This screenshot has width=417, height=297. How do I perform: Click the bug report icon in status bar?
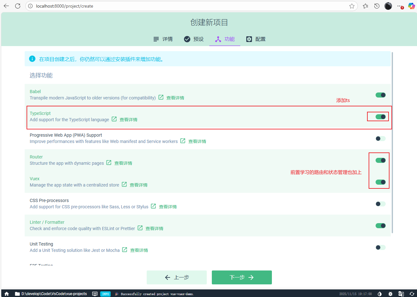tap(390, 294)
